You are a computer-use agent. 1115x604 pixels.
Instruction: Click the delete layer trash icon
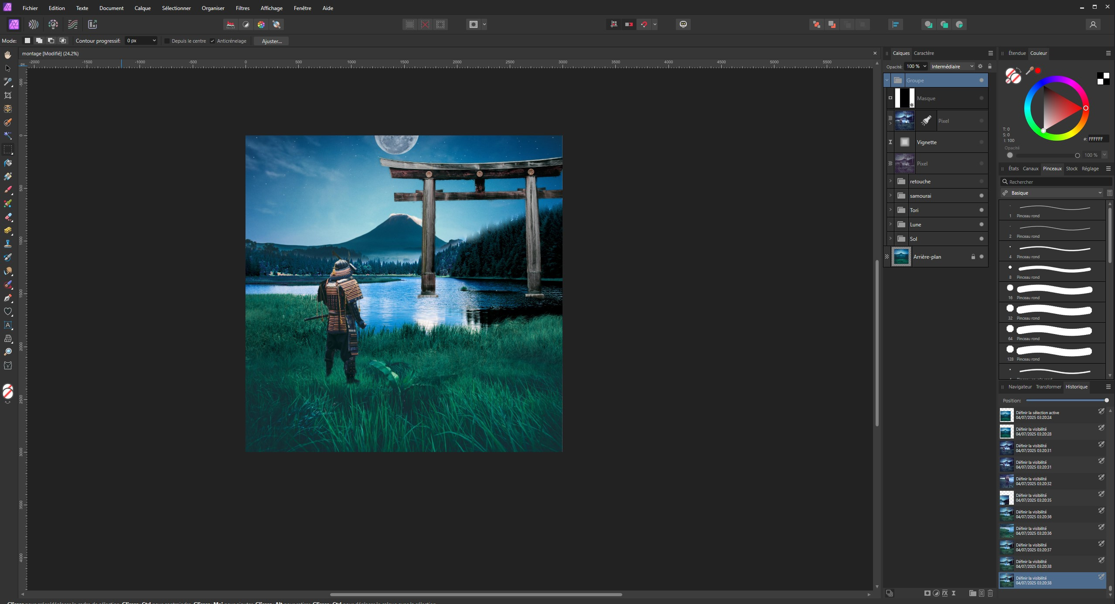tap(990, 593)
